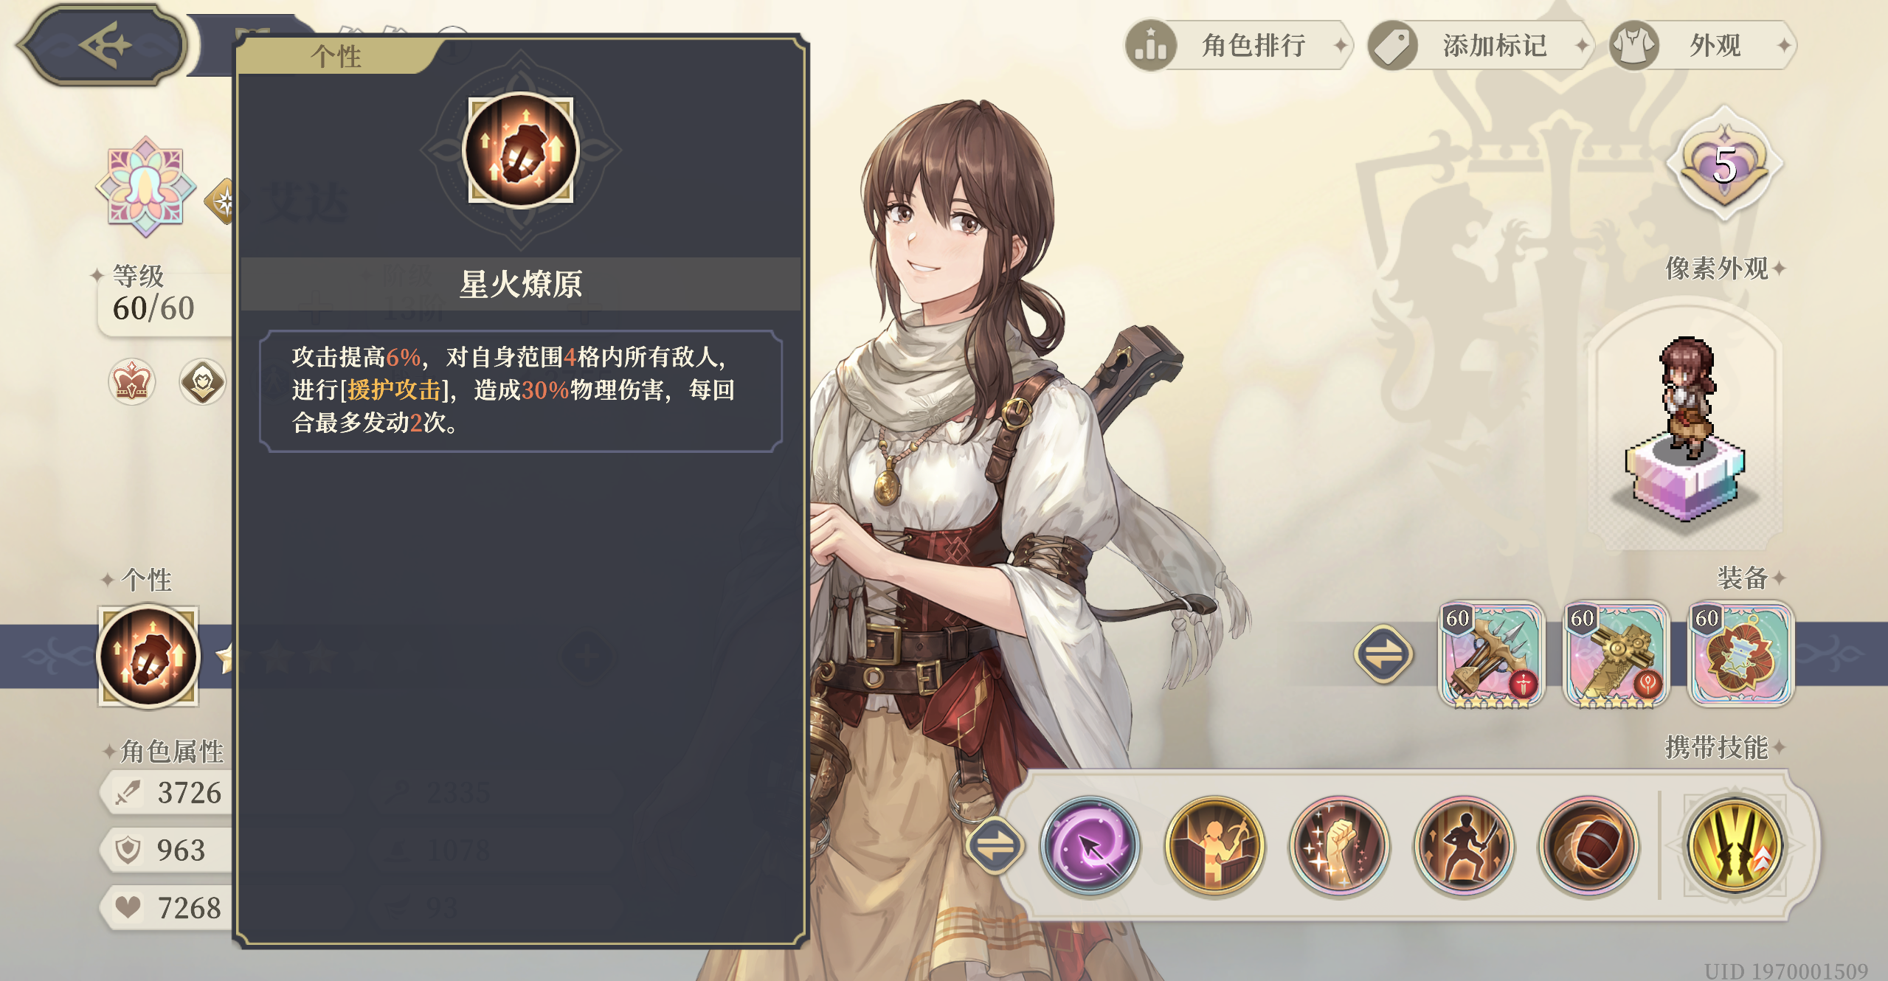
Task: Select the swordsman stance skill icon
Action: point(1464,846)
